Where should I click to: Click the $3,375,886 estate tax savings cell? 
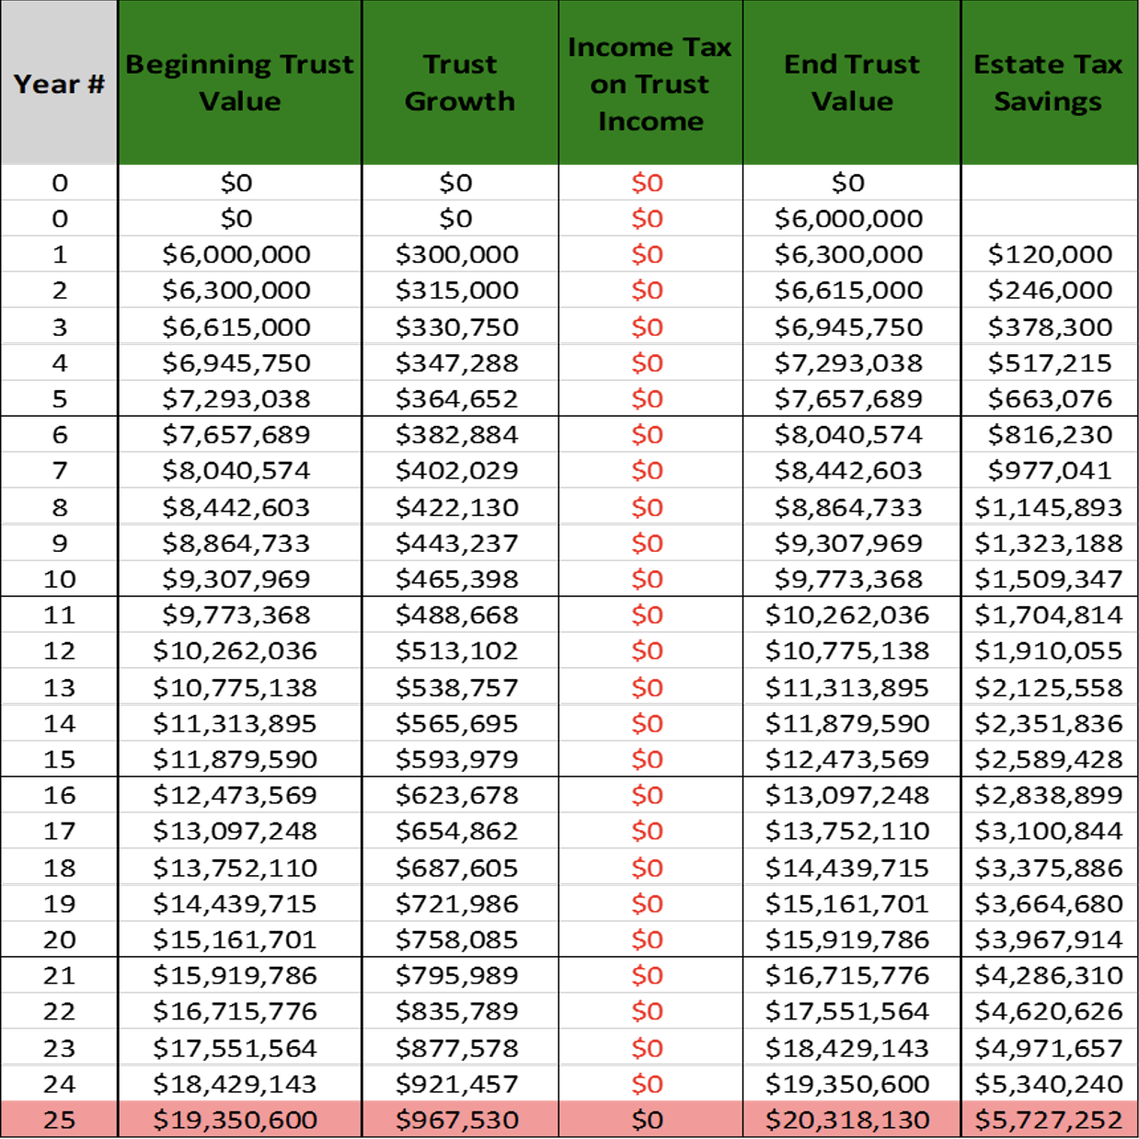click(x=1050, y=868)
